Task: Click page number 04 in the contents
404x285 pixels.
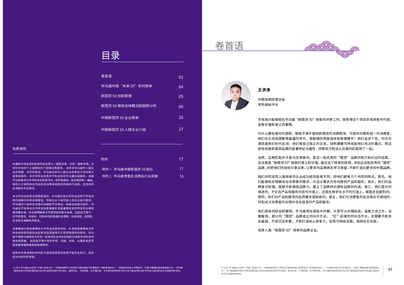Action: coord(181,87)
